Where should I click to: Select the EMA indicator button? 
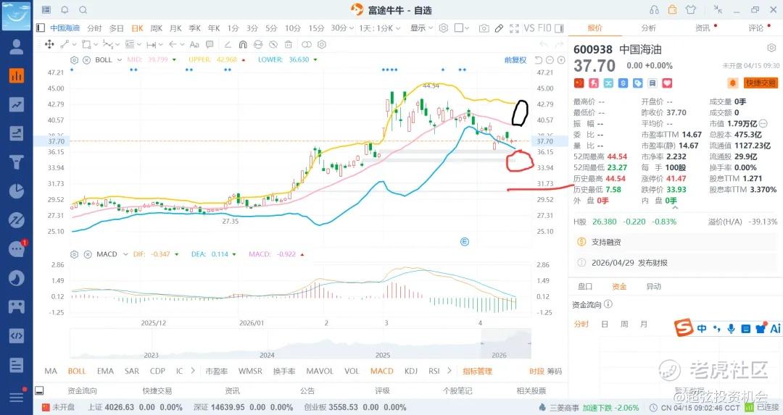105,371
